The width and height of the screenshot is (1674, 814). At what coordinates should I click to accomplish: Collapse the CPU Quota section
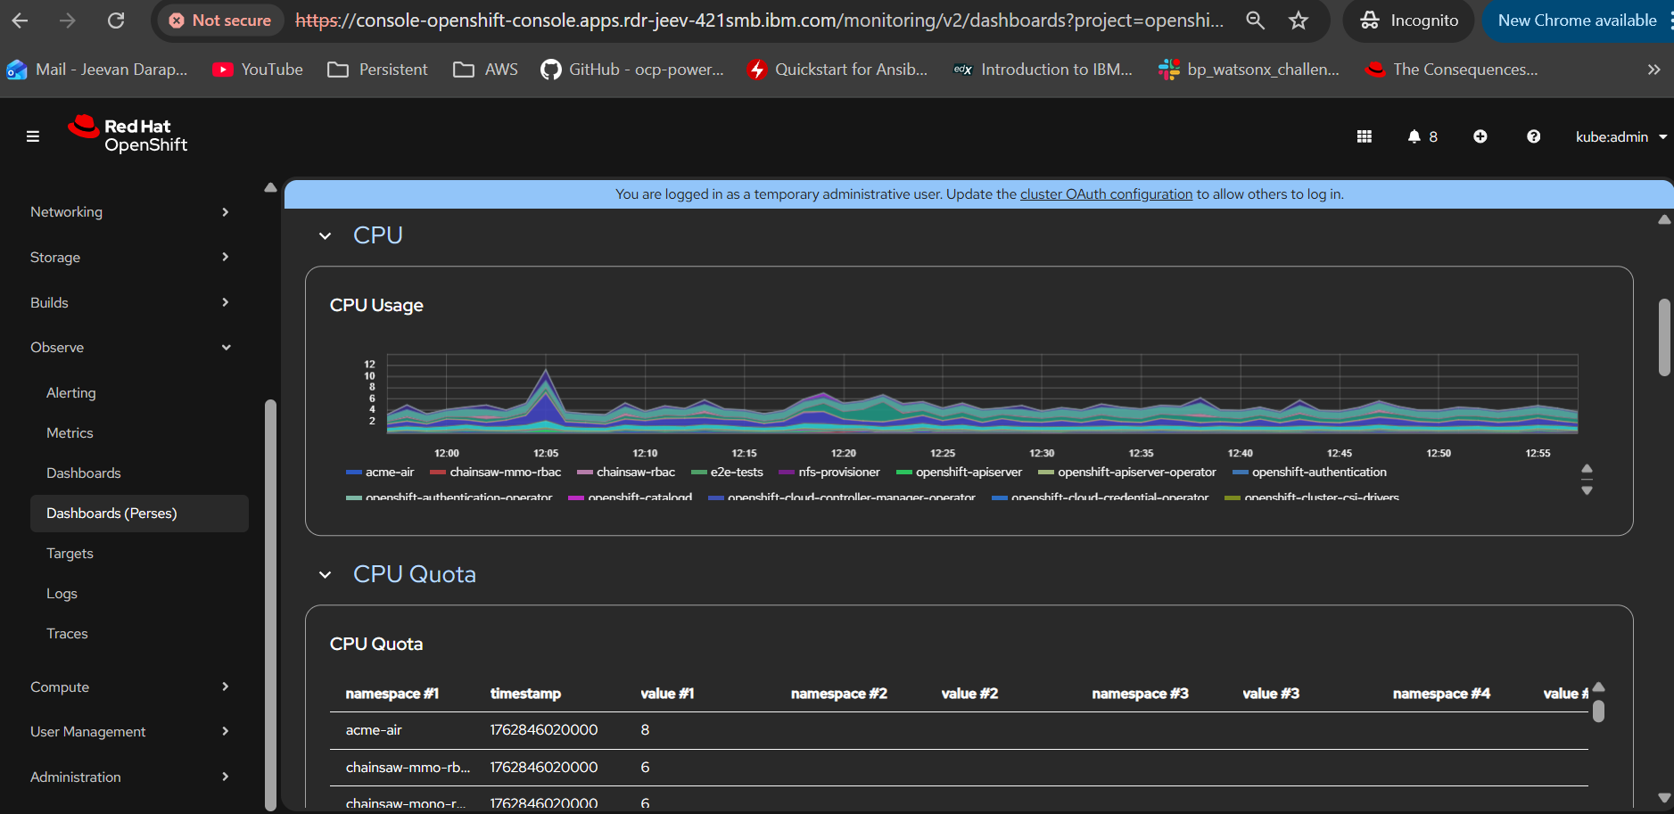(x=326, y=575)
